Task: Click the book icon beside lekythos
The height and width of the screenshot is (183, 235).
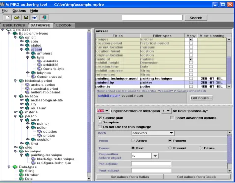Action: tap(33, 73)
